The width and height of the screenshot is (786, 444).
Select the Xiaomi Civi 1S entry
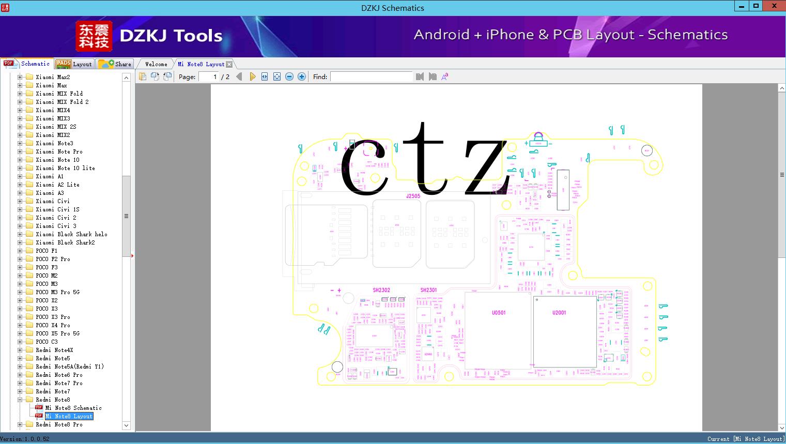tap(57, 209)
